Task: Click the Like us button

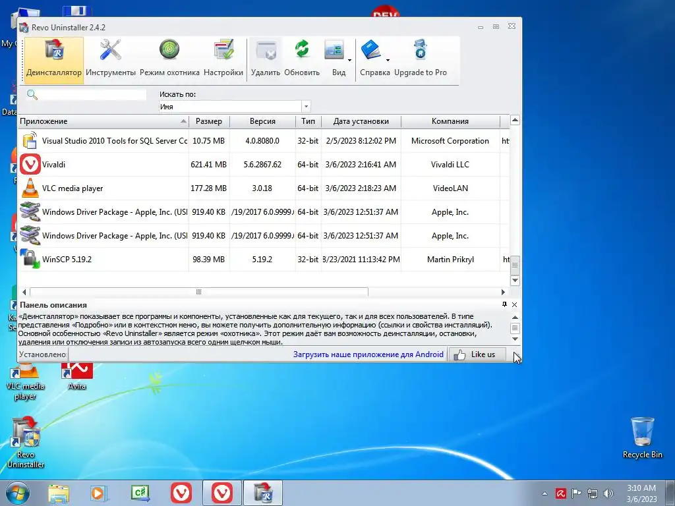Action: (x=477, y=354)
